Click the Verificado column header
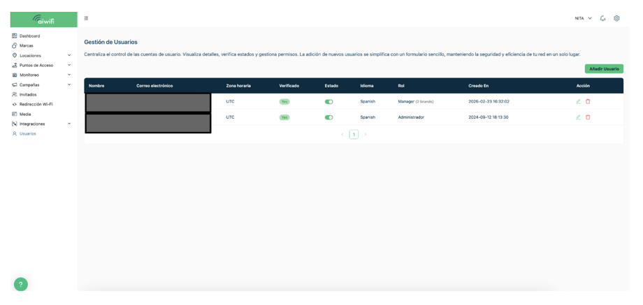 click(289, 86)
